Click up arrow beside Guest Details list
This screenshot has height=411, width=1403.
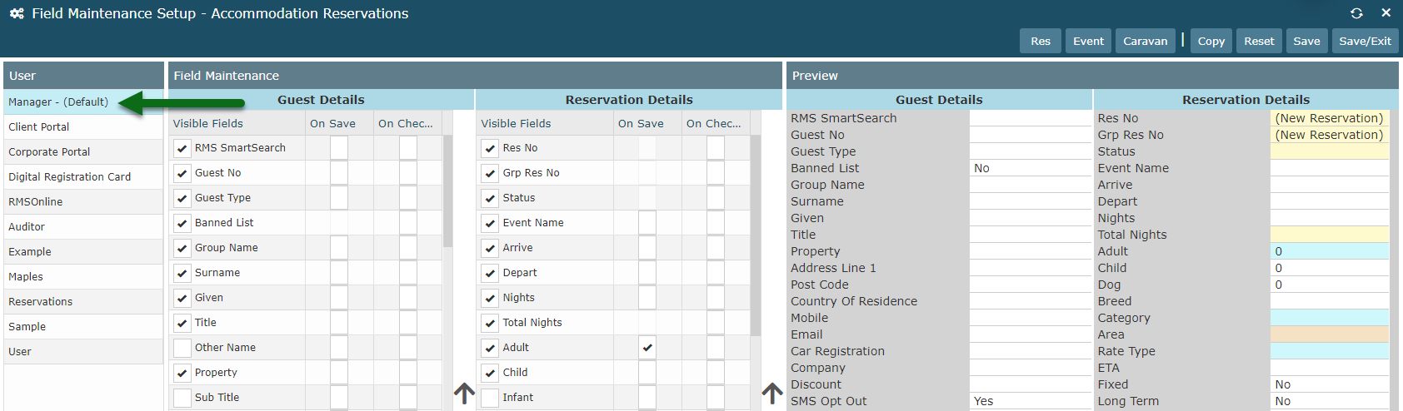pyautogui.click(x=464, y=392)
